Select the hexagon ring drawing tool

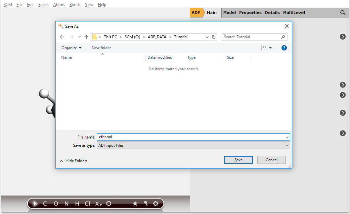[x=109, y=203]
